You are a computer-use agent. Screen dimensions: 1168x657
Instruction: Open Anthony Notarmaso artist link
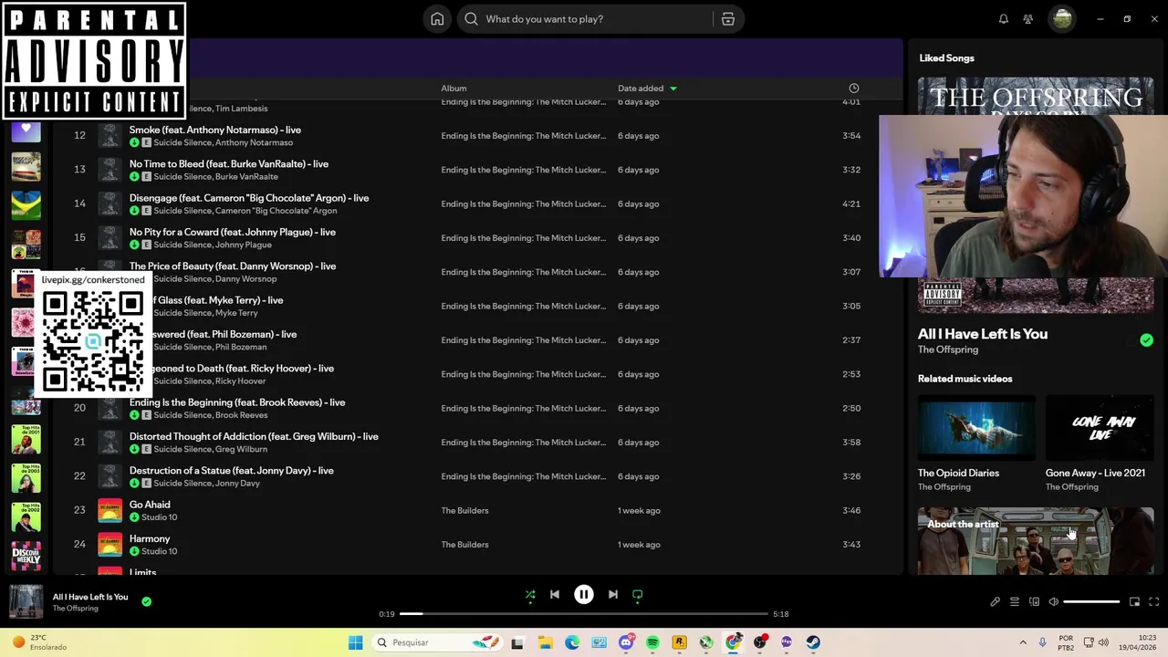(254, 143)
